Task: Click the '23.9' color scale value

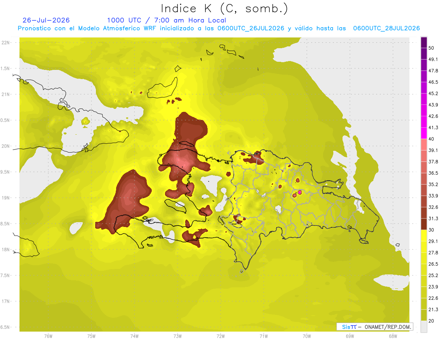Action: point(434,287)
